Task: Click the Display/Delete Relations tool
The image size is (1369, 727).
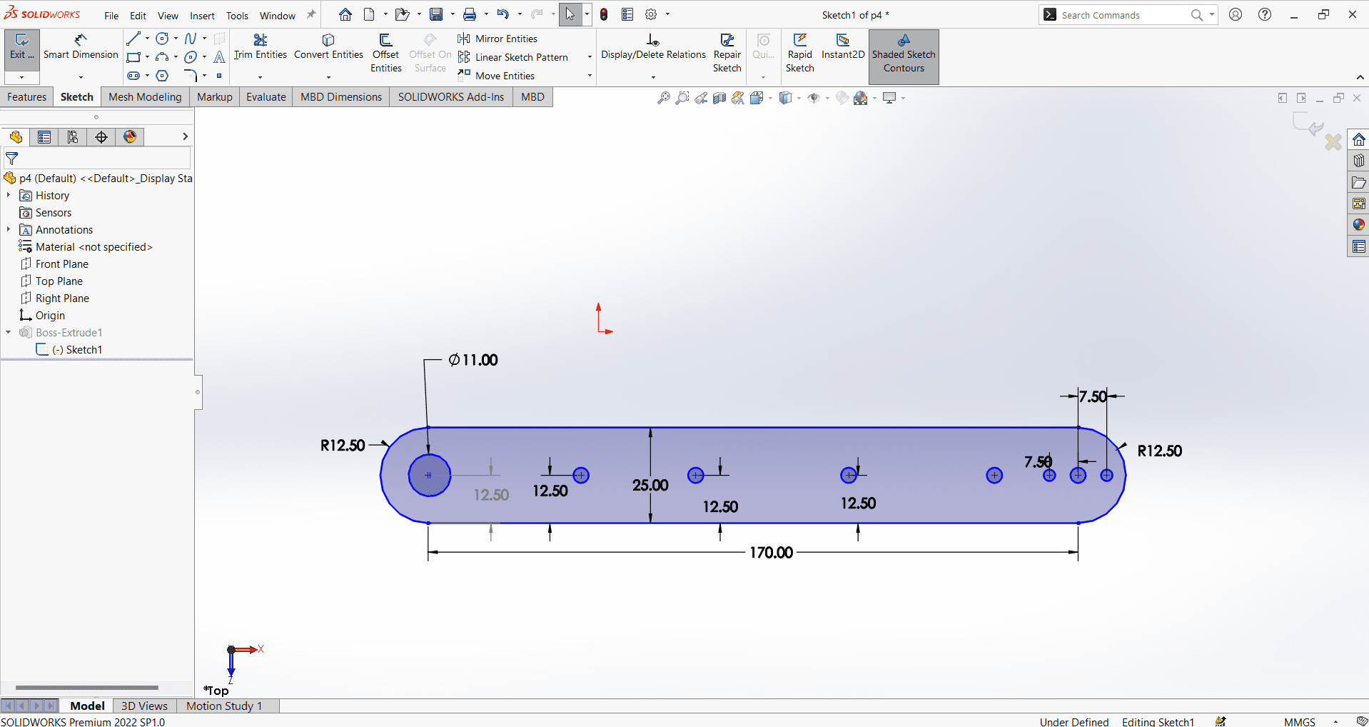Action: (x=653, y=46)
